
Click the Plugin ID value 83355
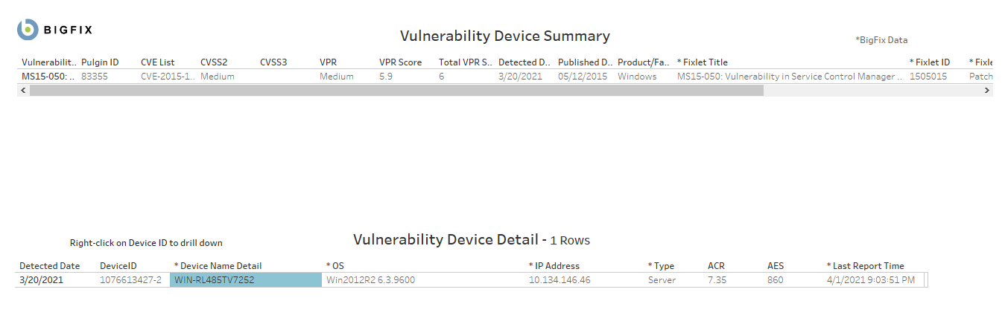[x=95, y=77]
